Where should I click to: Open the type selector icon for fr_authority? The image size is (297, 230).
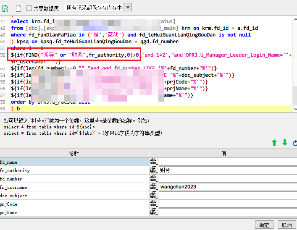click(153, 170)
